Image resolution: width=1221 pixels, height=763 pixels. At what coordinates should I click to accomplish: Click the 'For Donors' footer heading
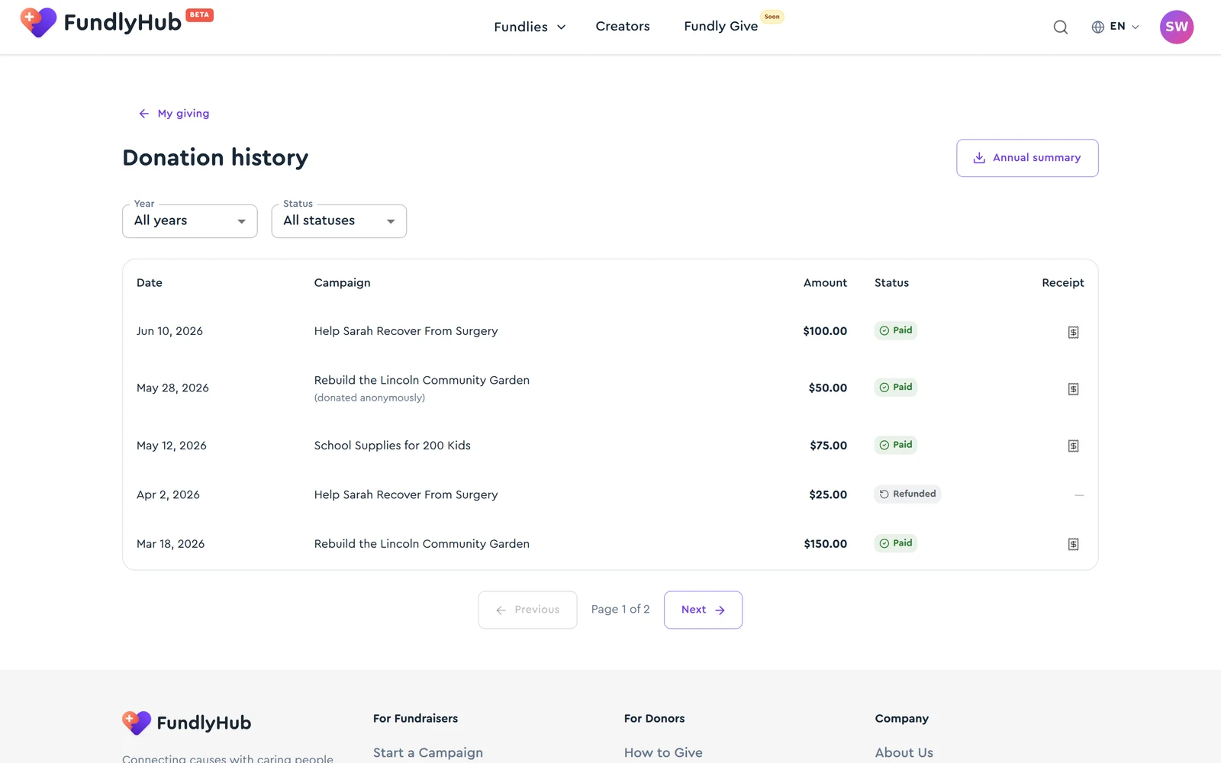coord(654,719)
